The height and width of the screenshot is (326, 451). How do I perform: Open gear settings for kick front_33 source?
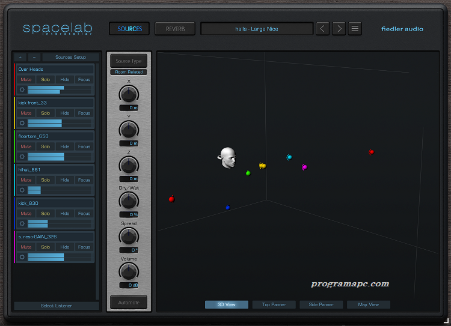pyautogui.click(x=22, y=123)
